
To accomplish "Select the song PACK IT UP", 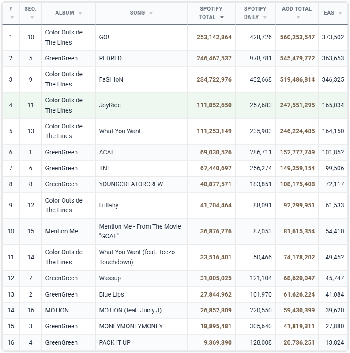I will (x=115, y=342).
